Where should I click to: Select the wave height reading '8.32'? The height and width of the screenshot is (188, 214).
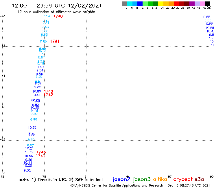click(42, 54)
